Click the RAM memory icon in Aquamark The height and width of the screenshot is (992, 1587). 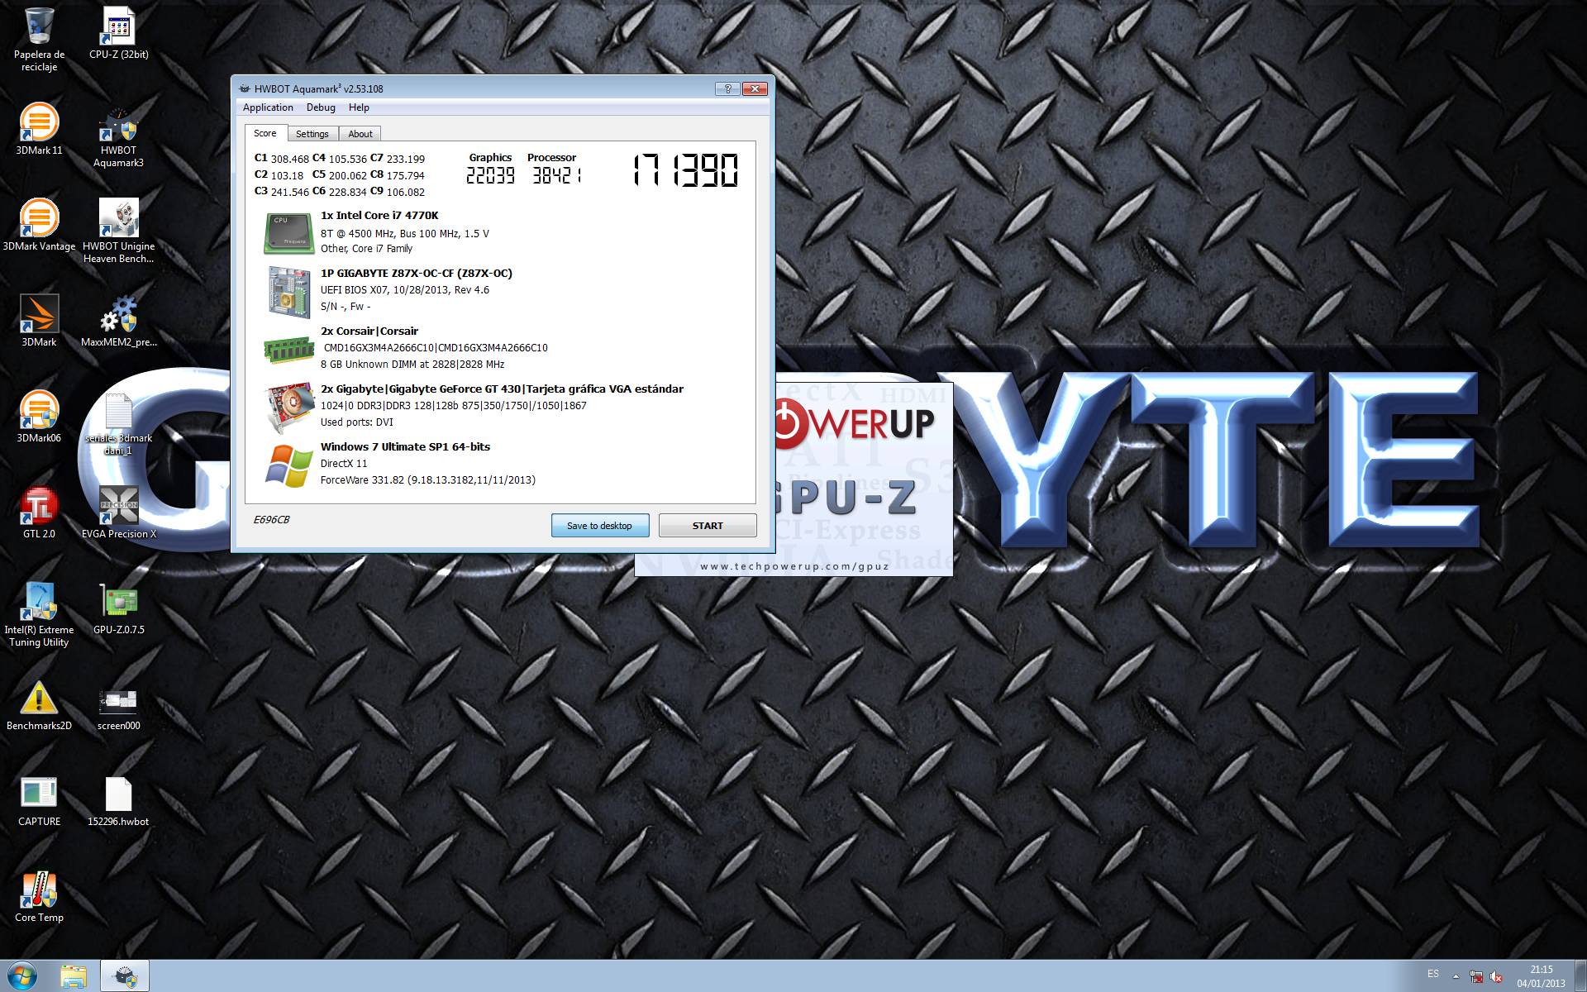(x=288, y=350)
